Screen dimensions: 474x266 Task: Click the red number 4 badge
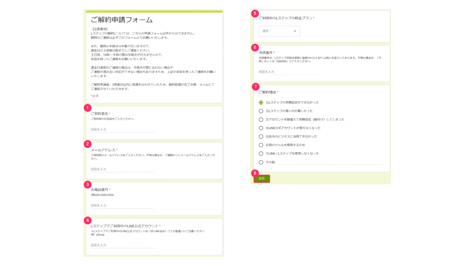[88, 220]
